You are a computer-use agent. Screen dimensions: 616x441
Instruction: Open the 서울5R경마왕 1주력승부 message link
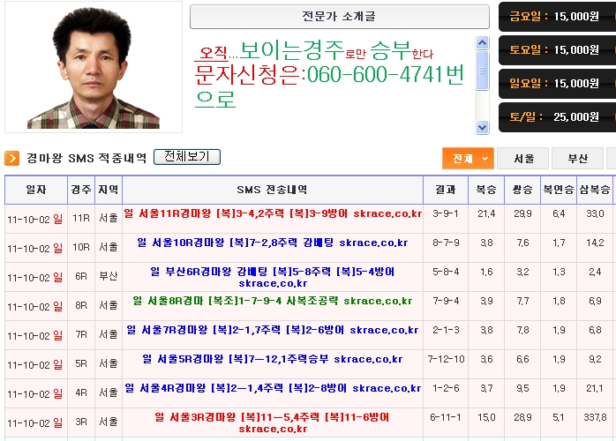tap(273, 359)
